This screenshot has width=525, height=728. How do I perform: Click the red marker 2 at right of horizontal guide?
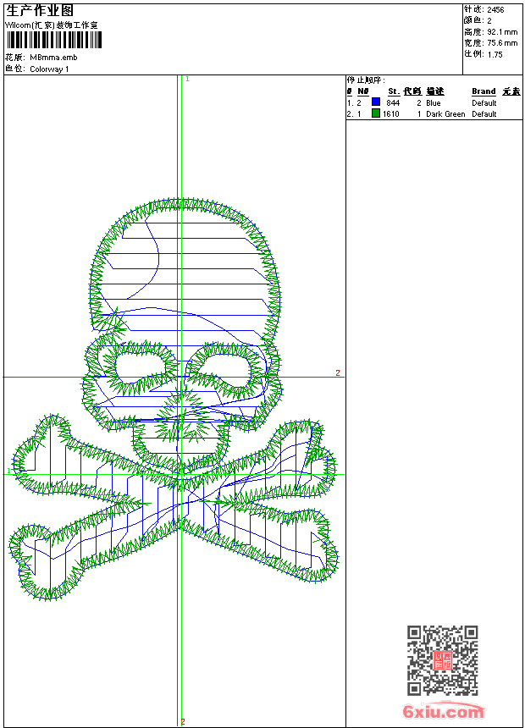coord(337,373)
